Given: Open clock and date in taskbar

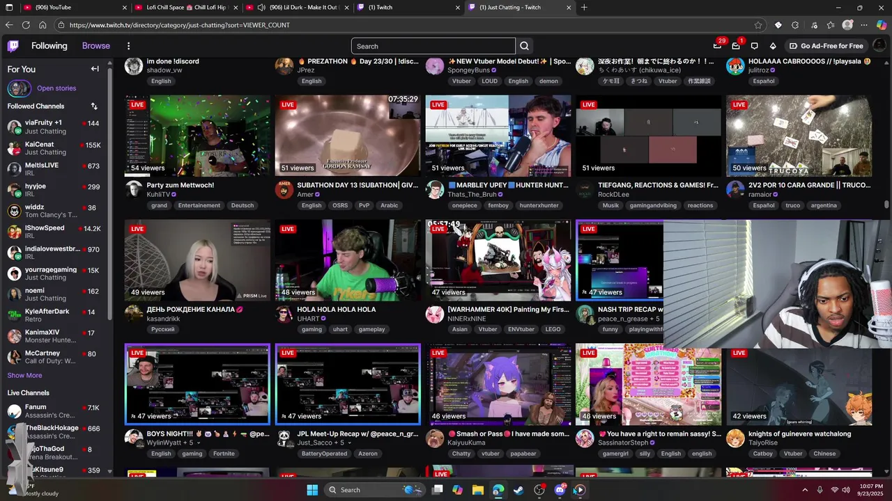Looking at the screenshot, I should pos(870,490).
